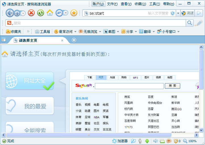
Task: Click the 娱乐休闲 category link
Action: click(x=82, y=98)
